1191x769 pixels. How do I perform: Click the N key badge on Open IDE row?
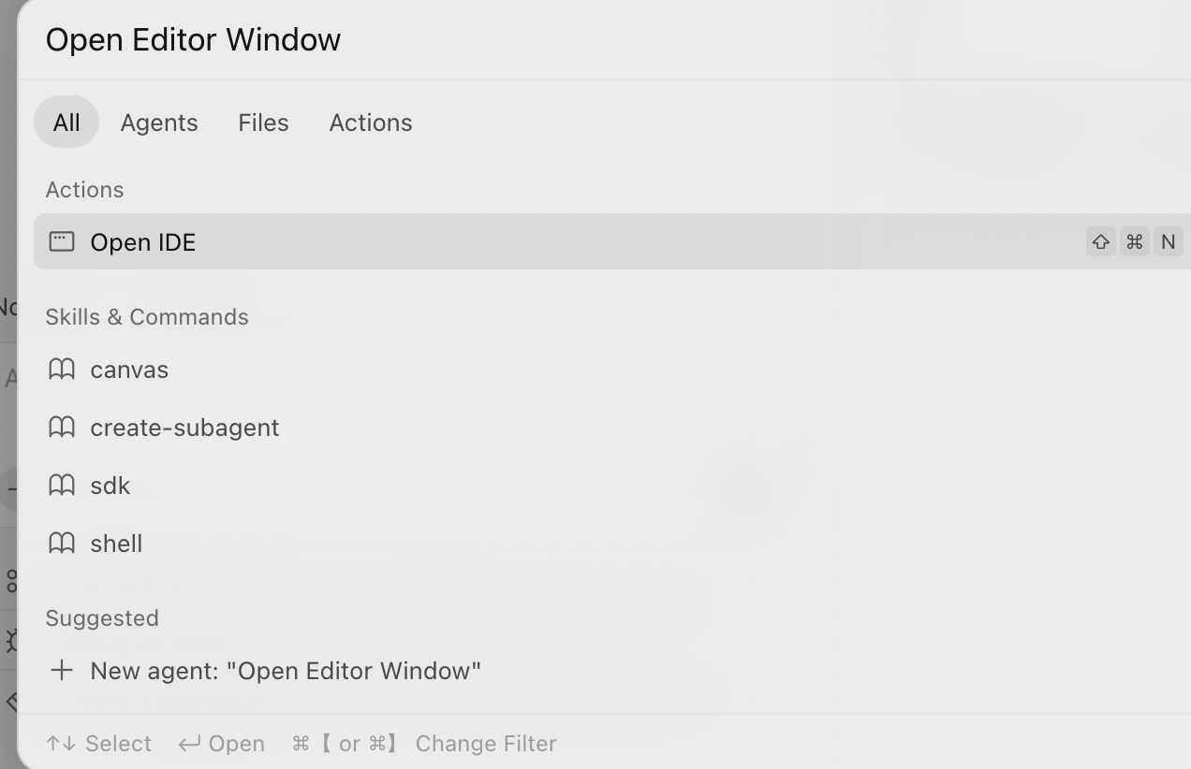click(1169, 241)
